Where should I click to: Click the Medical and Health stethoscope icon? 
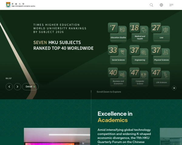144,30
